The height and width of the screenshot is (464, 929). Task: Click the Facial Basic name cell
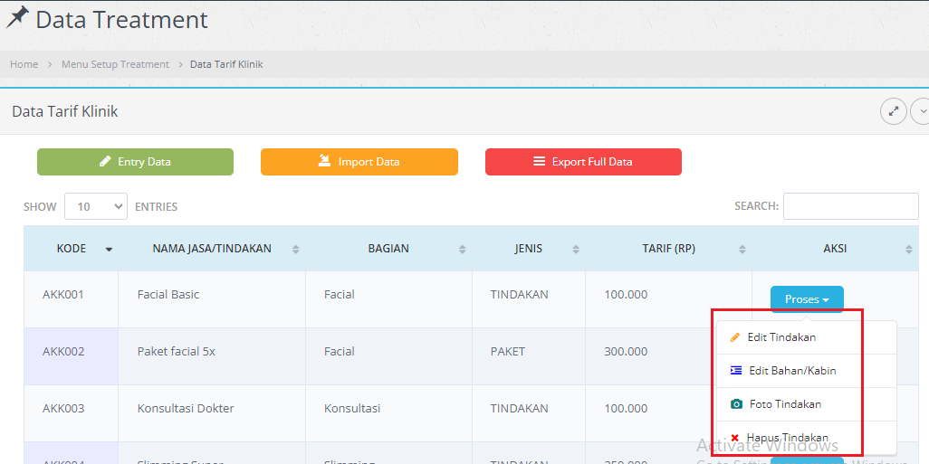point(212,299)
